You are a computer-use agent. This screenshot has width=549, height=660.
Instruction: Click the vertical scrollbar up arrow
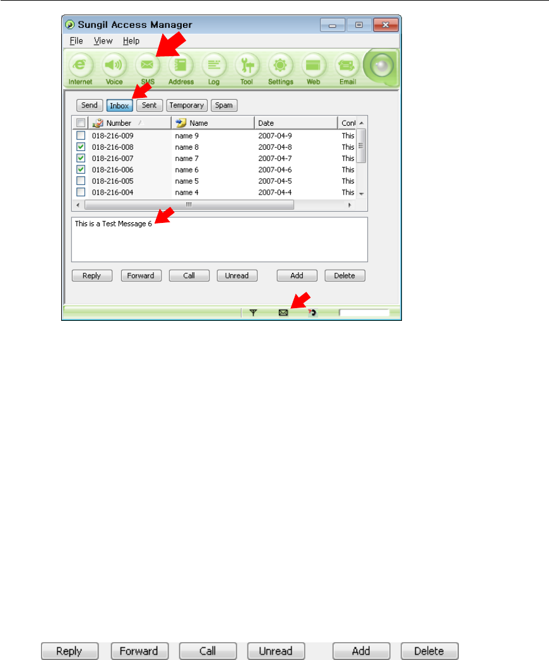point(362,123)
